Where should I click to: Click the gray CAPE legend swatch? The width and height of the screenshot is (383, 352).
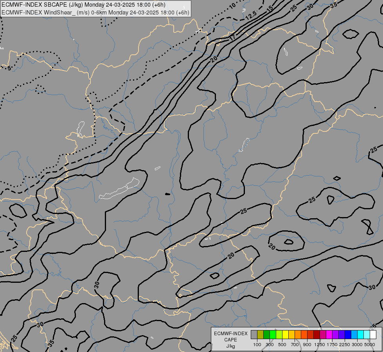coord(254,335)
